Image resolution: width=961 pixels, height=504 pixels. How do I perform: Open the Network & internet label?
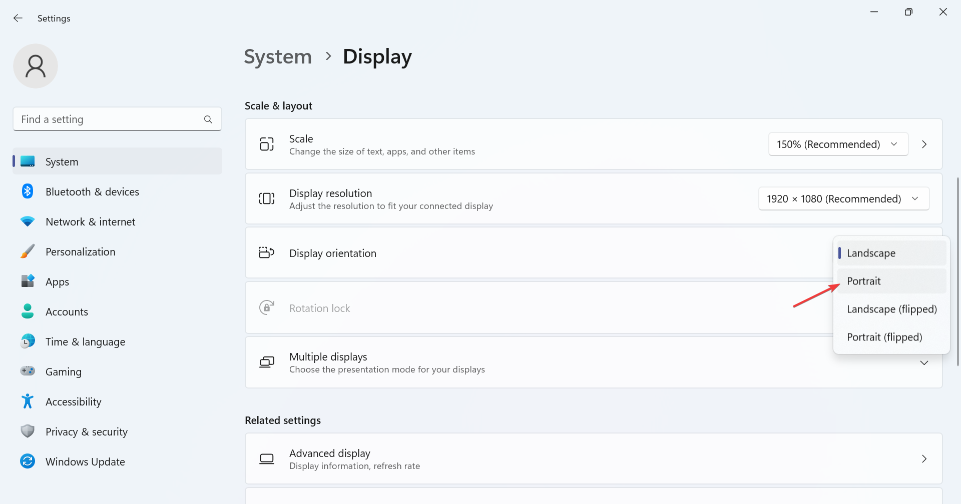coord(90,221)
